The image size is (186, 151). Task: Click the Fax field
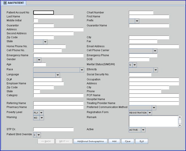[143, 41]
